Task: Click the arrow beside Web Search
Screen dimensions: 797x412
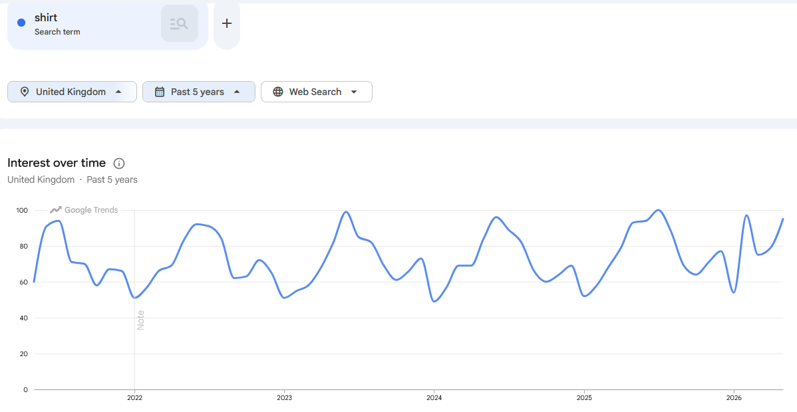Action: (x=355, y=92)
